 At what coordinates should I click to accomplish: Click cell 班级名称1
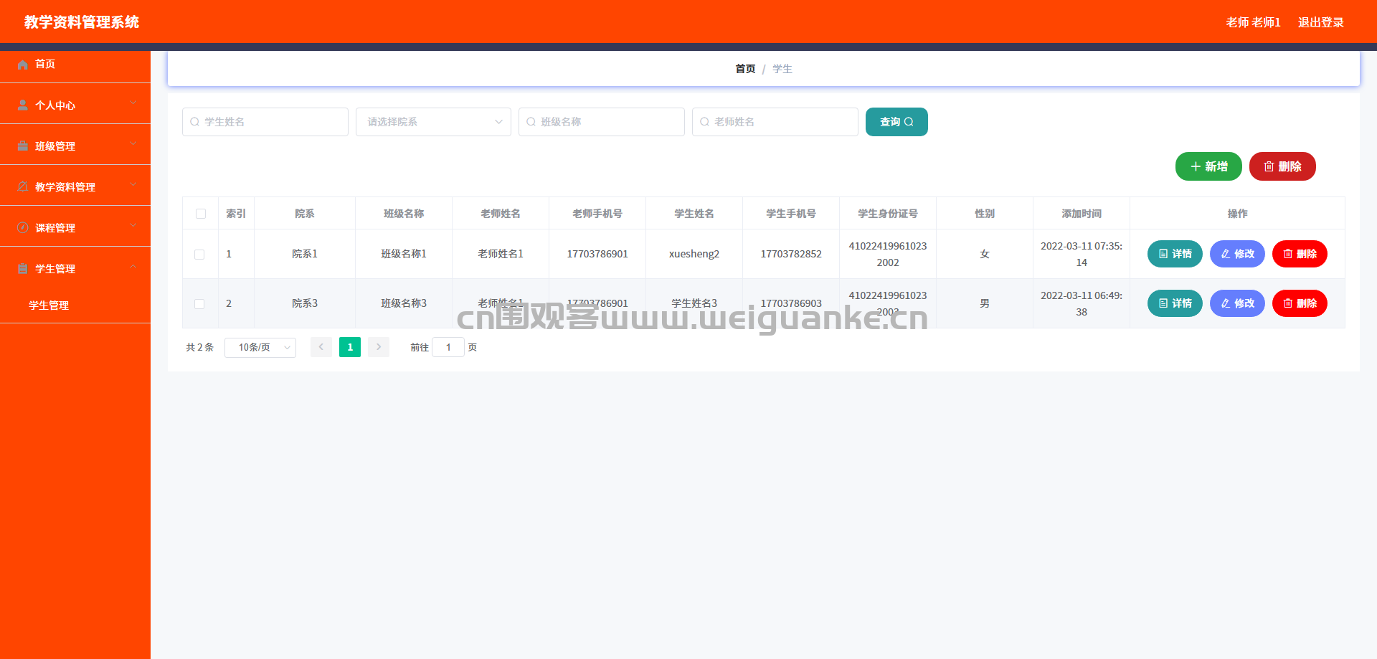click(404, 254)
